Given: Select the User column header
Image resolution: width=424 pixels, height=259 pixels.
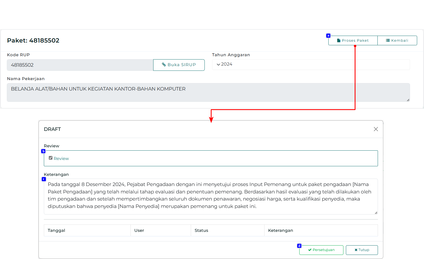Looking at the screenshot, I should point(139,230).
